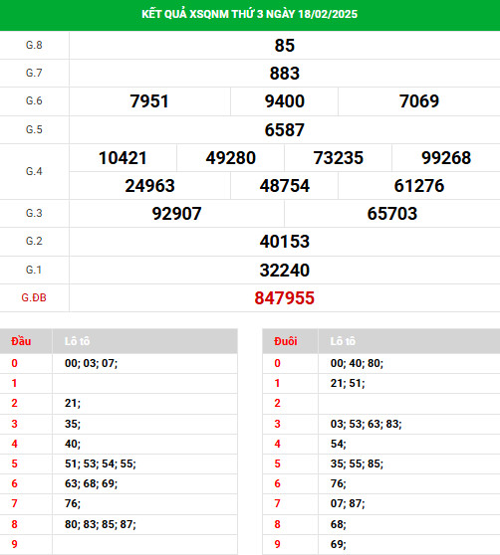Select the Đuôi 7 values 07; 87;
This screenshot has width=500, height=555.
tap(348, 503)
